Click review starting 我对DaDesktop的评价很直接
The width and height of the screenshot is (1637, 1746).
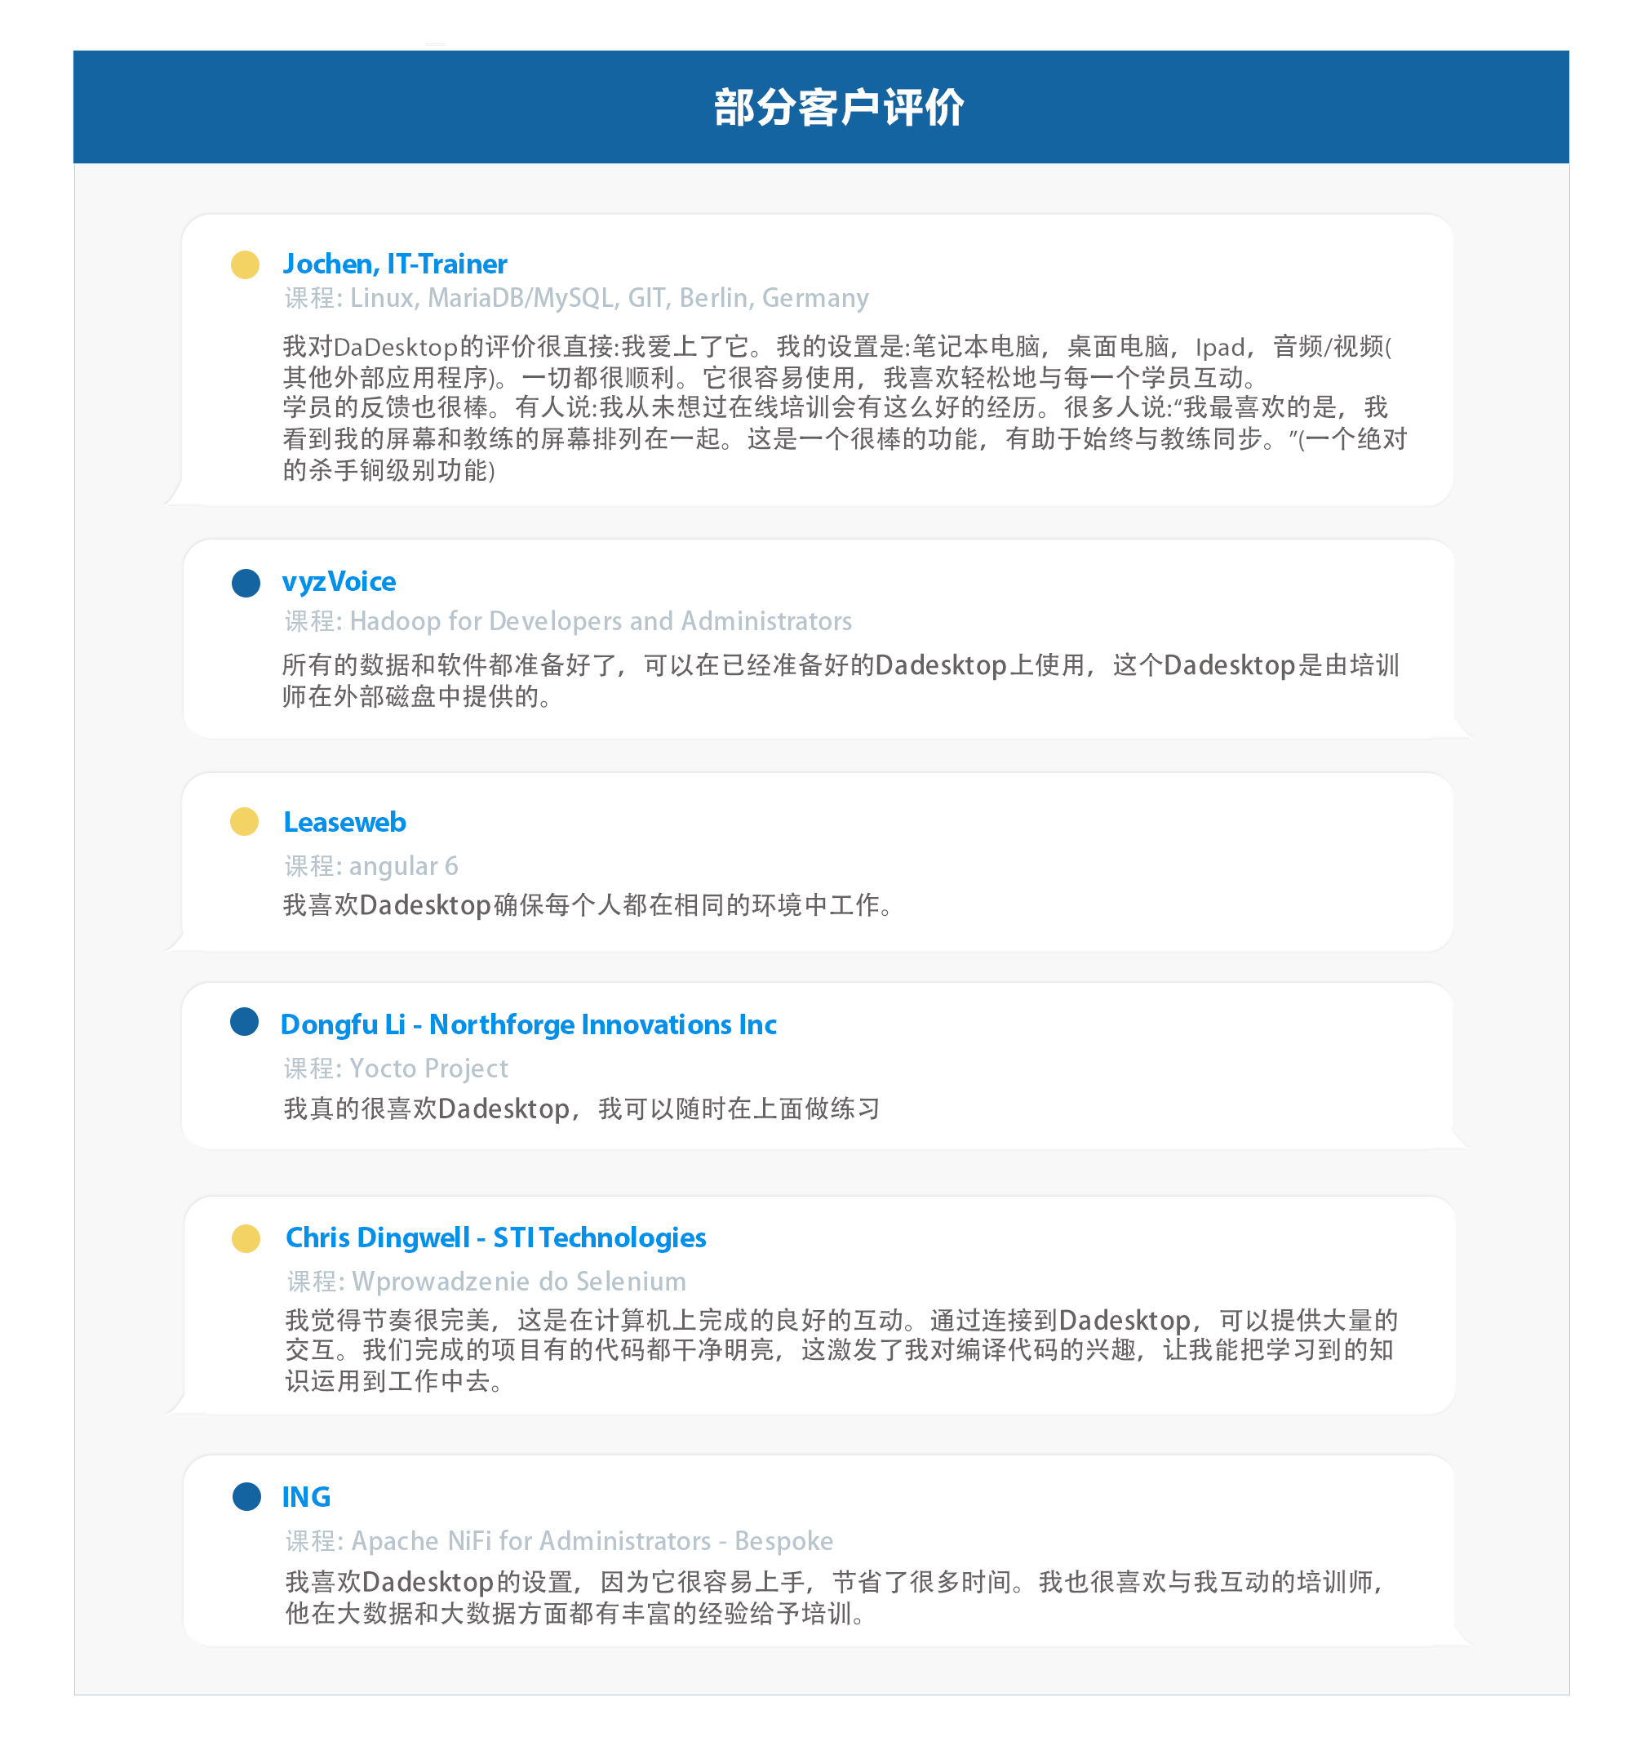(844, 407)
